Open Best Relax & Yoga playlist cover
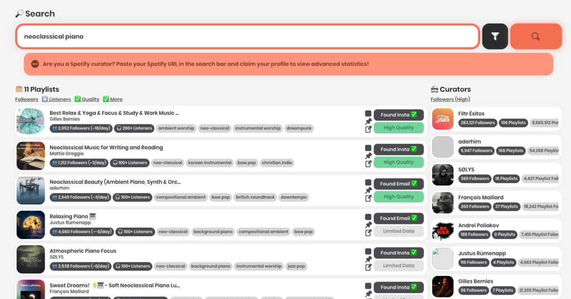The height and width of the screenshot is (299, 571). (31, 121)
